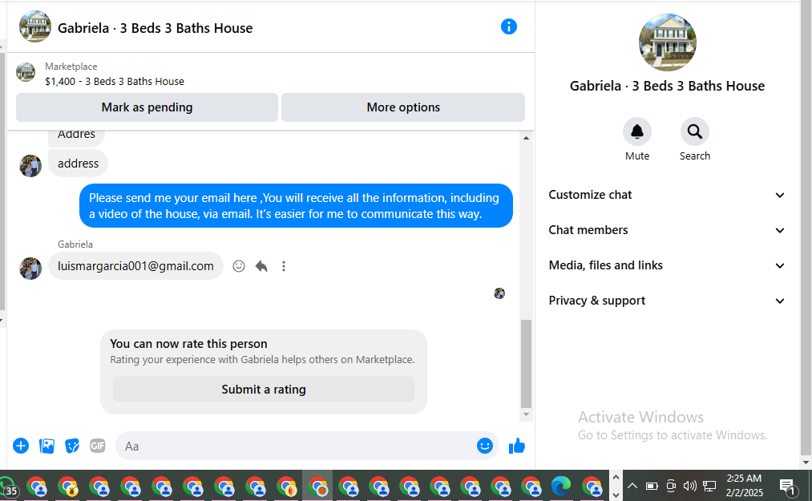Click header house profile thumbnail
This screenshot has width=812, height=501.
[35, 26]
